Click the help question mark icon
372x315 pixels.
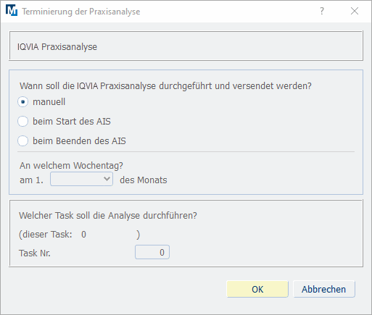[x=322, y=11]
